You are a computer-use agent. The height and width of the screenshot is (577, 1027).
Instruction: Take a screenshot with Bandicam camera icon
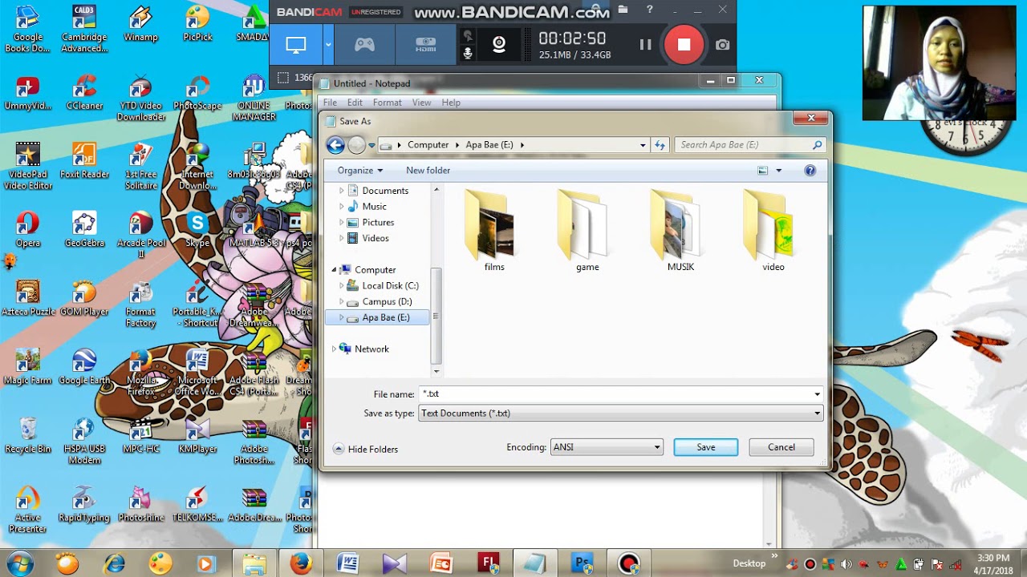[x=723, y=45]
